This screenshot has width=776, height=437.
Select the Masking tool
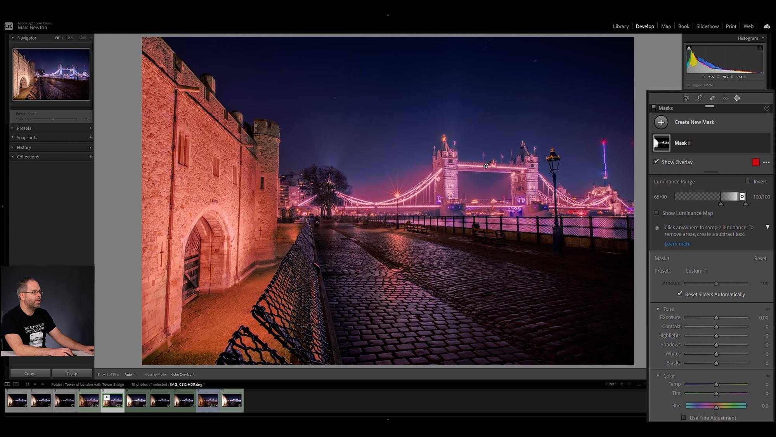pos(737,98)
